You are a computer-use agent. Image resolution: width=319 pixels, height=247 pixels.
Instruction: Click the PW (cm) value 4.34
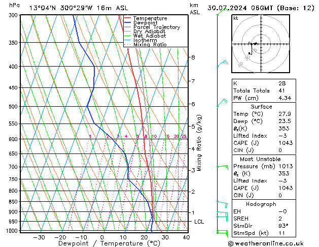pos(285,98)
